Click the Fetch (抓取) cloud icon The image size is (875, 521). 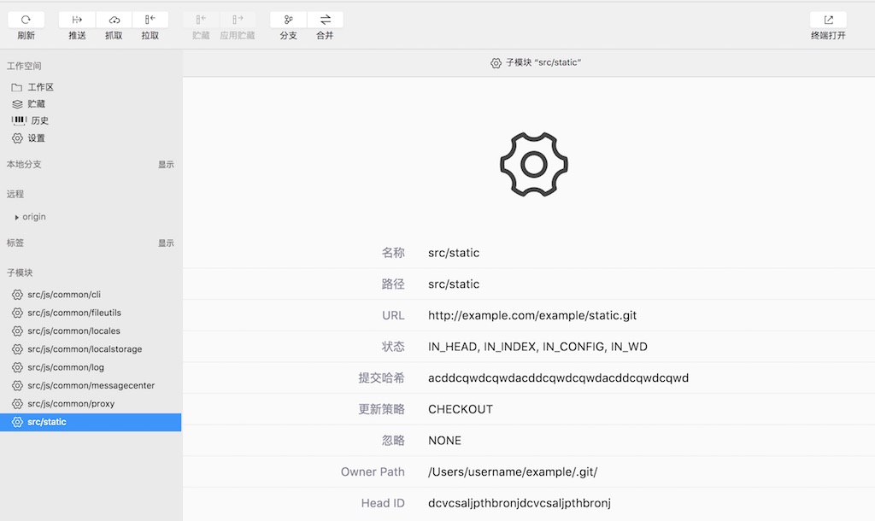pos(114,20)
